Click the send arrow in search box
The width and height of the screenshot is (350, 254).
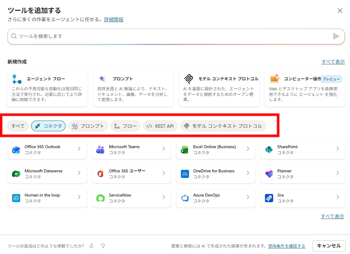tap(336, 36)
